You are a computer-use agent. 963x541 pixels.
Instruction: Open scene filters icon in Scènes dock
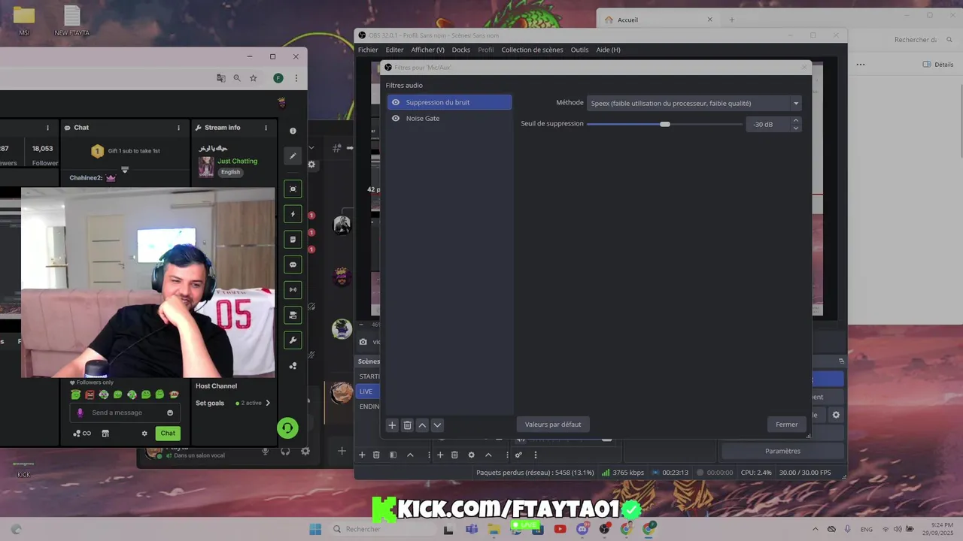click(x=393, y=455)
